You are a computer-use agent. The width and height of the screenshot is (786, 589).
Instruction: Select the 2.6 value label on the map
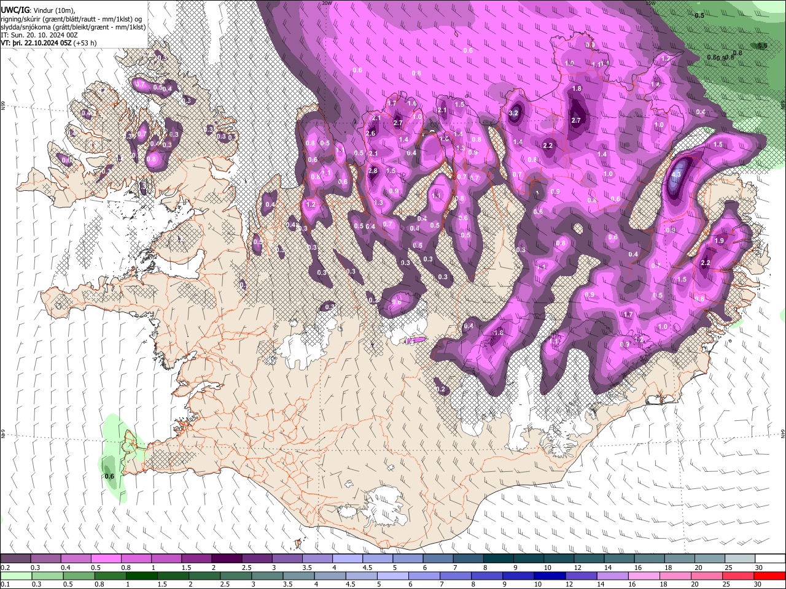point(370,133)
